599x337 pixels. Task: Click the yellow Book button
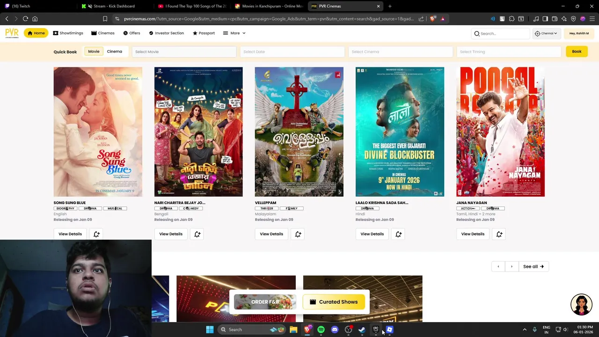tap(577, 51)
